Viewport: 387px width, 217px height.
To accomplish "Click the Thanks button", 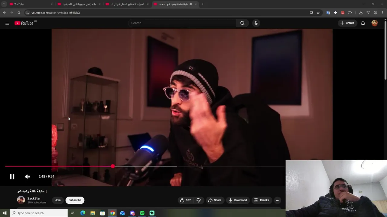I will (x=261, y=200).
